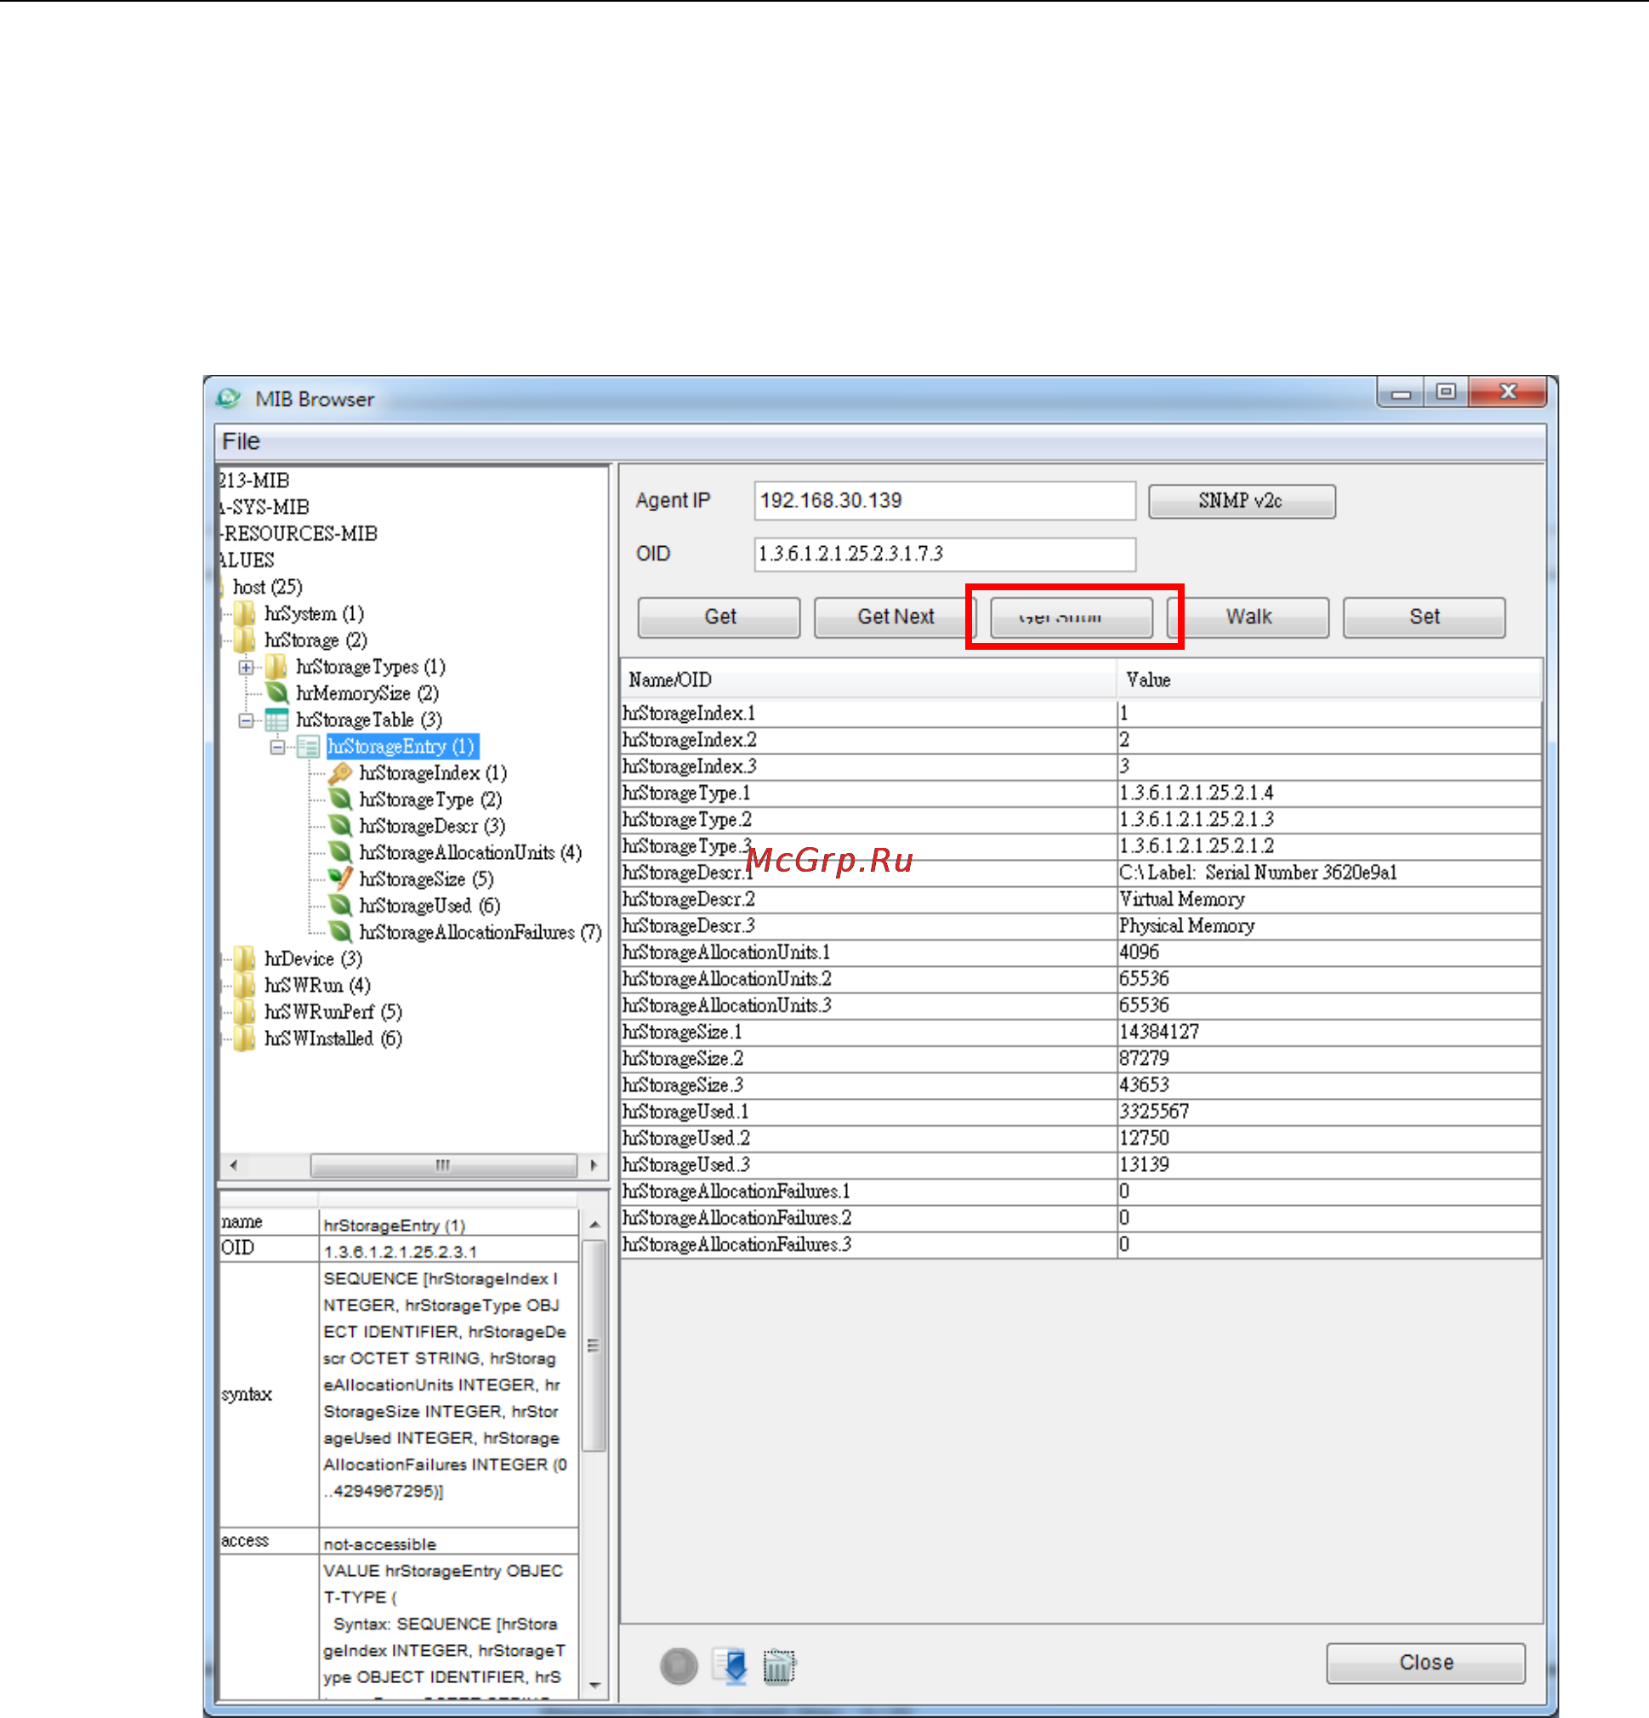Image resolution: width=1649 pixels, height=1718 pixels.
Task: Click the value 3325567
Action: (x=1154, y=1112)
